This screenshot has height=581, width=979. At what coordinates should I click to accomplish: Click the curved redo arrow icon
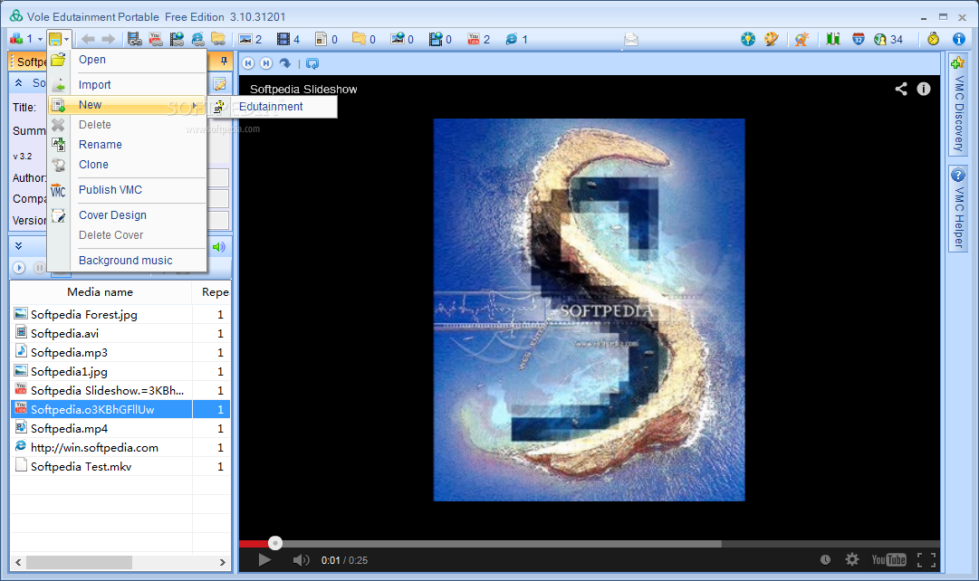click(x=285, y=63)
